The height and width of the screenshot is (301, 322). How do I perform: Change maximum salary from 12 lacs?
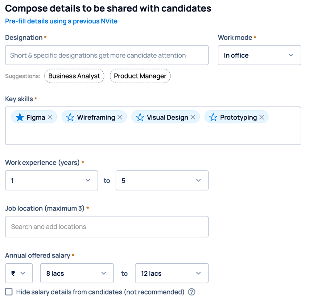[172, 273]
